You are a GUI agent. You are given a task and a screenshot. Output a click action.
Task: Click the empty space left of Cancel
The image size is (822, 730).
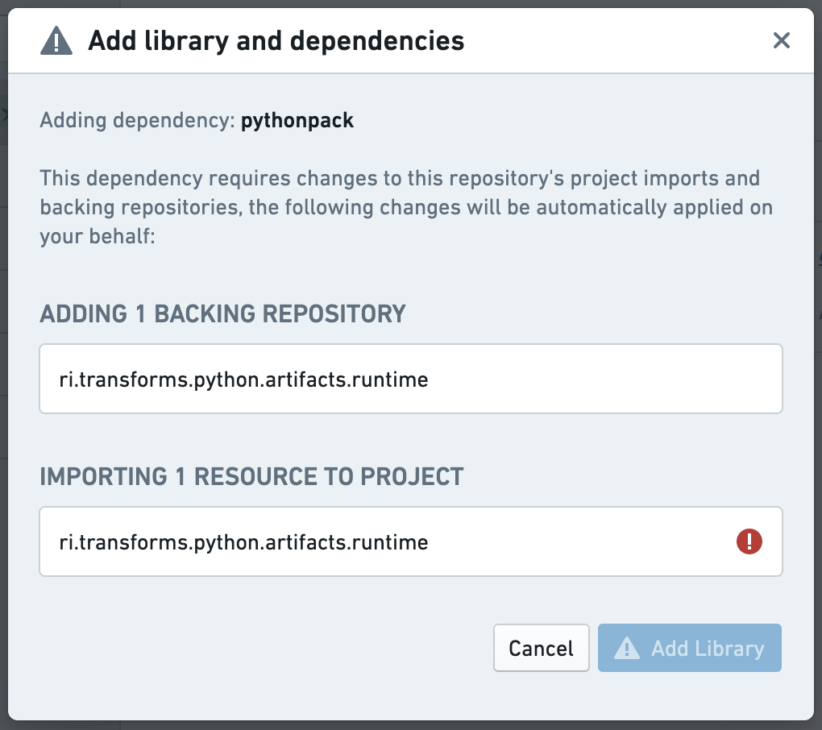[266, 649]
